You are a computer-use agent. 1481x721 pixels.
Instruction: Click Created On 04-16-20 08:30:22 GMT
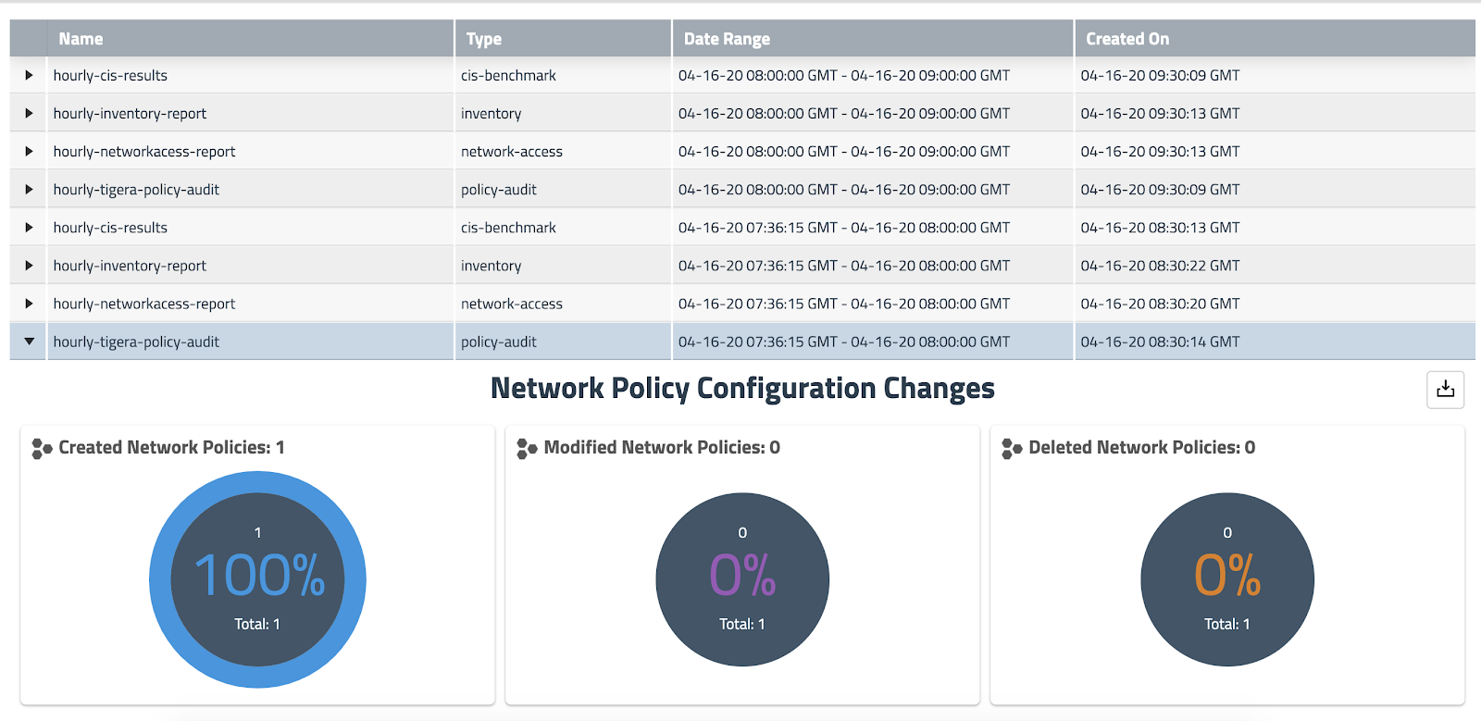point(1160,265)
